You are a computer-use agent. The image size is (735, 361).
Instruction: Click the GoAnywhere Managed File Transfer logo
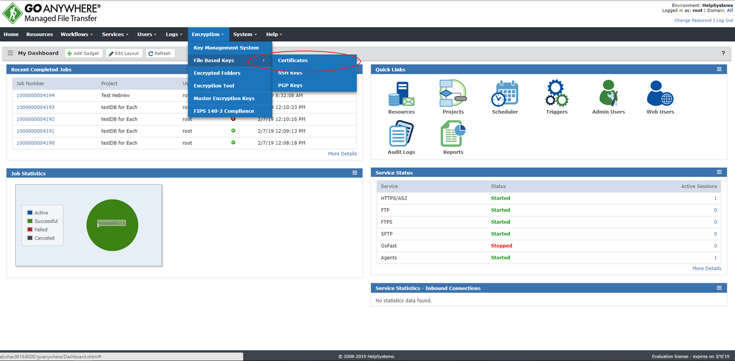click(x=52, y=13)
